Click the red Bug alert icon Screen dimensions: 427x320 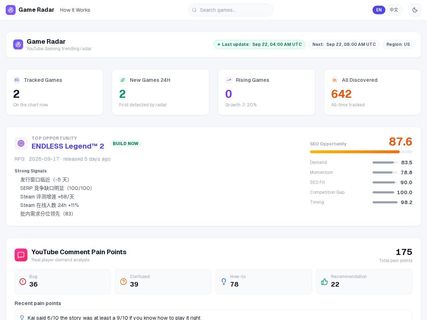click(x=23, y=282)
